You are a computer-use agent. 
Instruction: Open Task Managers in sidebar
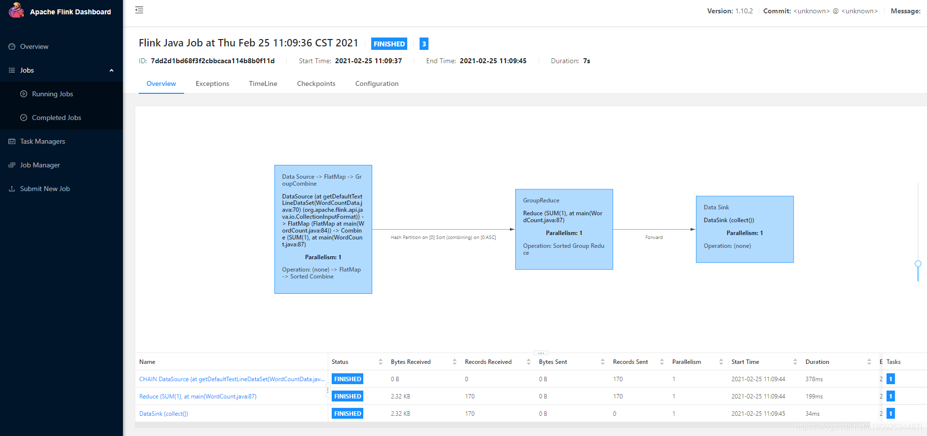coord(61,141)
